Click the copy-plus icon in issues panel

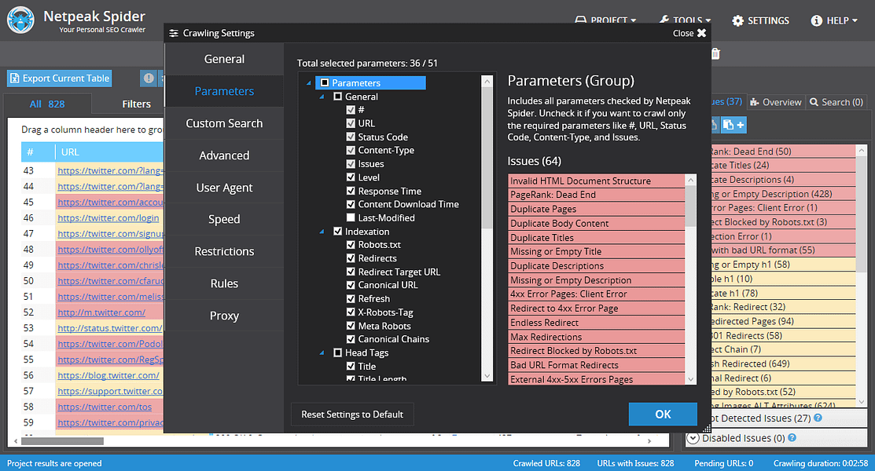pos(733,126)
